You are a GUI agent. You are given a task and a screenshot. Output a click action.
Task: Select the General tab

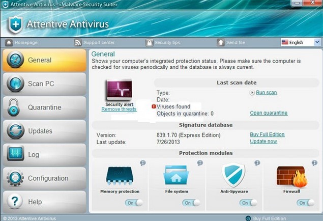click(x=44, y=60)
